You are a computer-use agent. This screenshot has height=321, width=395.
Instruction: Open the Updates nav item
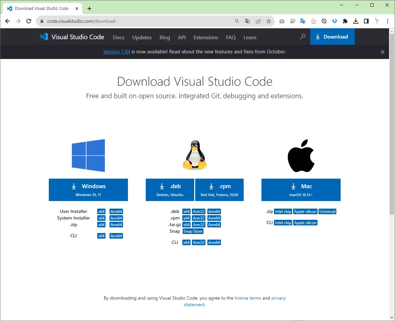point(142,37)
